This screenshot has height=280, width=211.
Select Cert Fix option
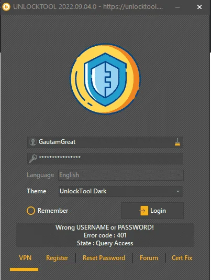(x=182, y=258)
